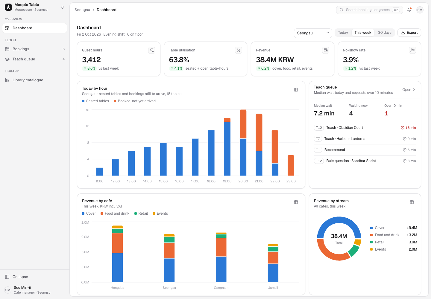The height and width of the screenshot is (299, 431).
Task: Open Bookings in the sidebar
Action: click(x=35, y=49)
